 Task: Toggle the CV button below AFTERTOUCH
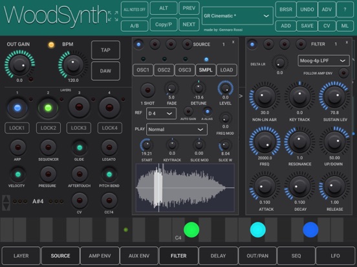click(80, 201)
